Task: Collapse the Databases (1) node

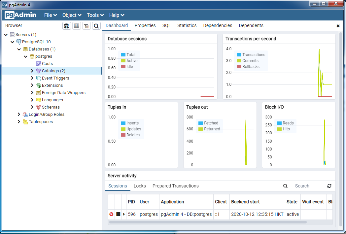Action: (19, 49)
